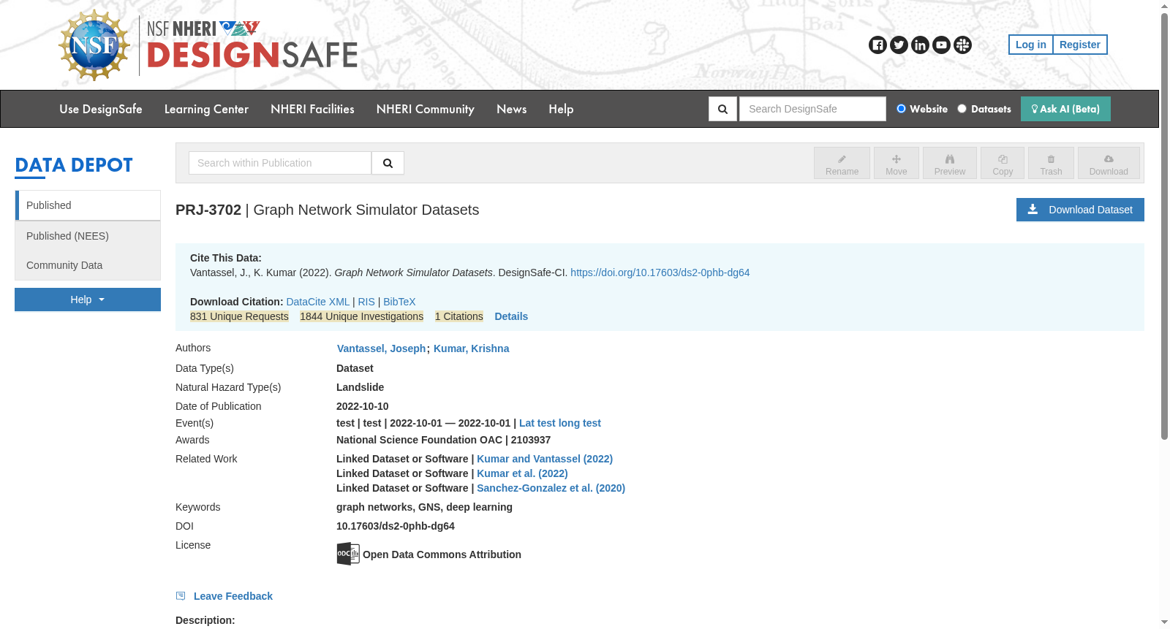Click the DOI value 10.17603/ds2-0phb-dg64
Viewport: 1170px width, 629px height.
[396, 526]
